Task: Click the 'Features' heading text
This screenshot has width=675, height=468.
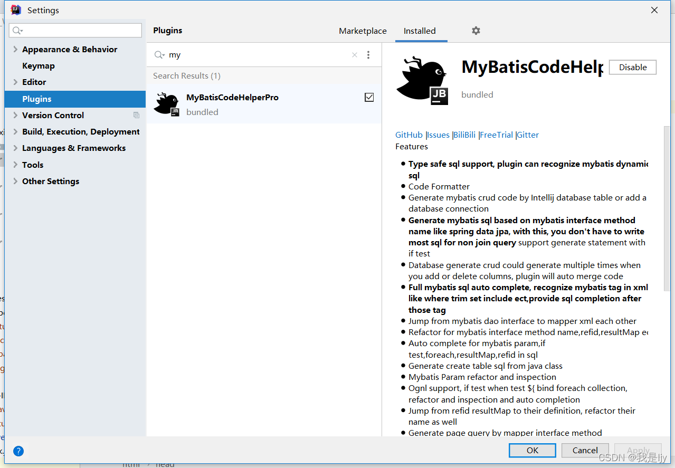Action: [x=412, y=146]
